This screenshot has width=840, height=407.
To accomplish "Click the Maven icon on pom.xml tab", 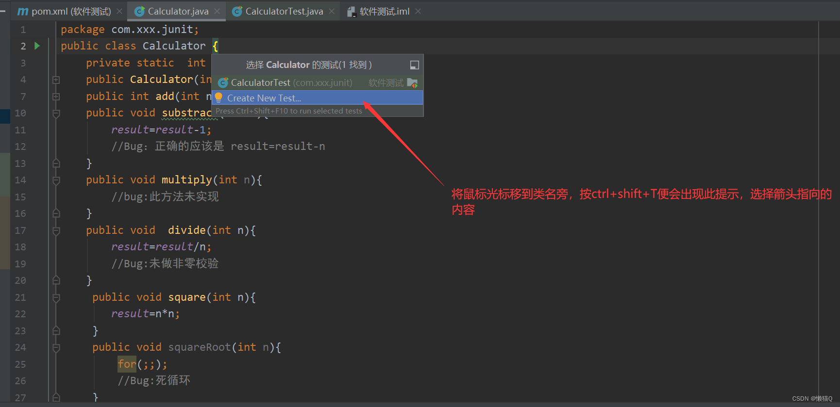I will tap(23, 11).
